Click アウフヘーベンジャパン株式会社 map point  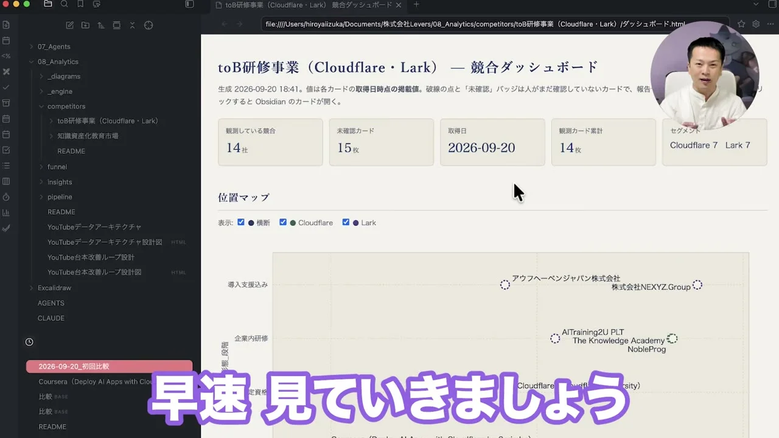tap(505, 285)
